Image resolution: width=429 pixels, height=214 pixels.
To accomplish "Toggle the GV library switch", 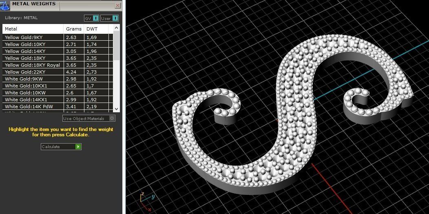I will click(x=91, y=18).
